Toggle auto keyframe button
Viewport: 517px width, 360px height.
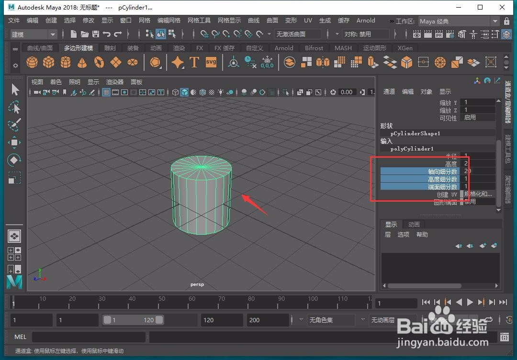coord(509,319)
